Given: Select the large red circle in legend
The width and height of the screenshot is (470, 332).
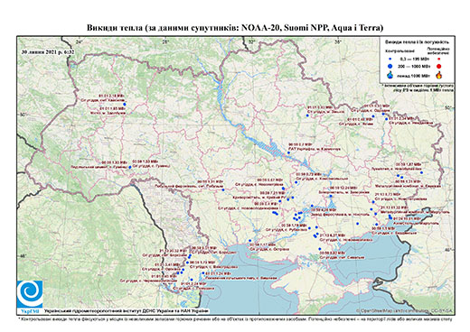Looking at the screenshot, I should [x=438, y=66].
